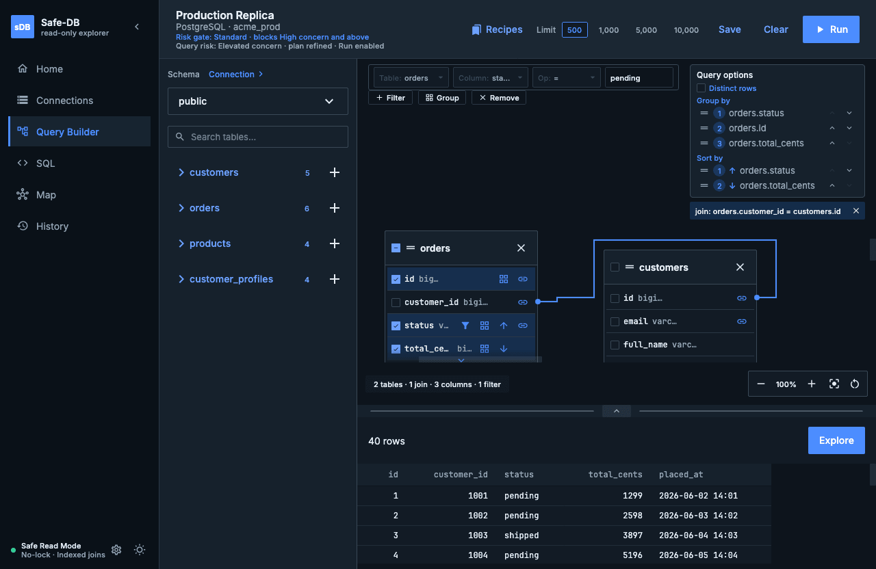This screenshot has height=569, width=876.
Task: Add the products table with its plus icon
Action: pyautogui.click(x=335, y=243)
